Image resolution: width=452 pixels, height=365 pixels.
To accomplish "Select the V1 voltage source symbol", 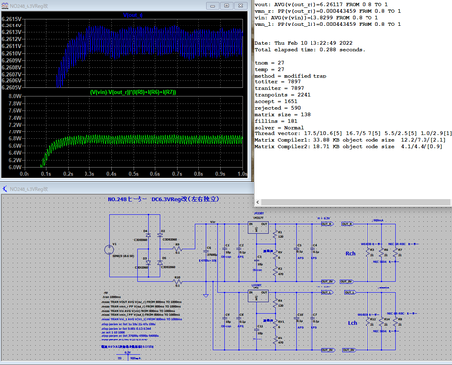I will (x=109, y=250).
